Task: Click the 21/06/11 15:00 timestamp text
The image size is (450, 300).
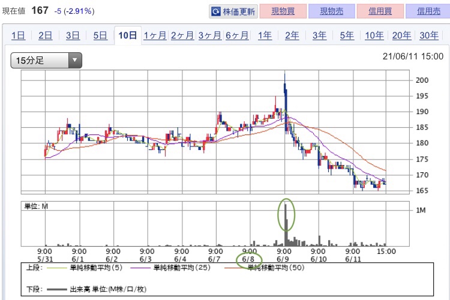Action: point(413,56)
